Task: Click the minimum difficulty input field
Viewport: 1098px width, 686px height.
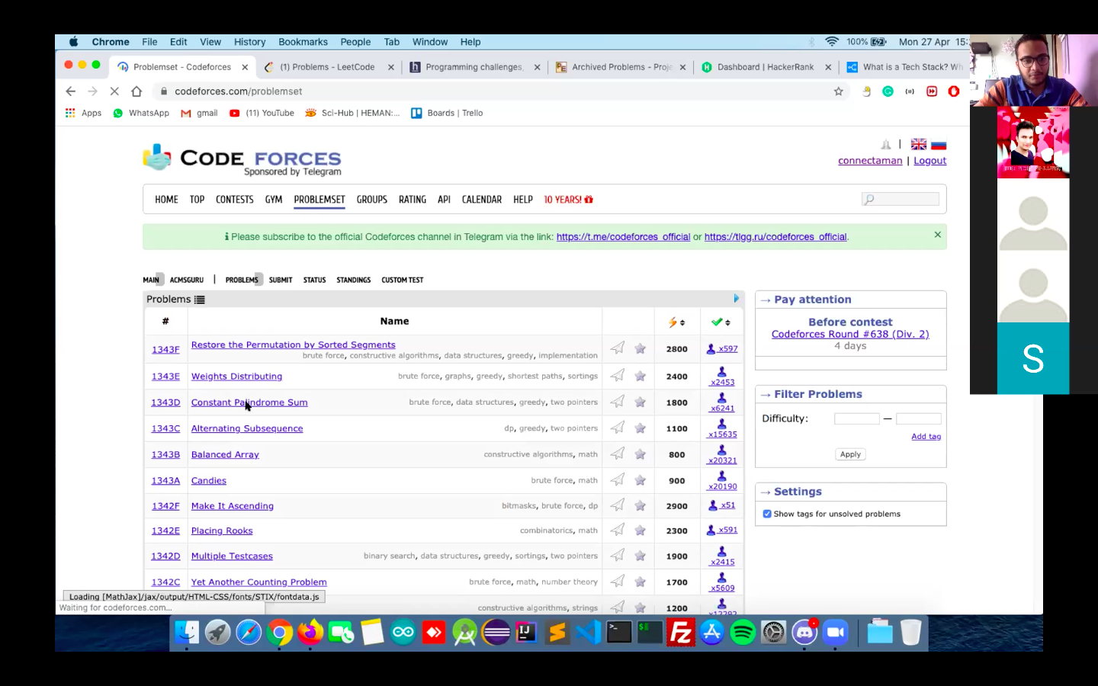Action: coord(857,418)
